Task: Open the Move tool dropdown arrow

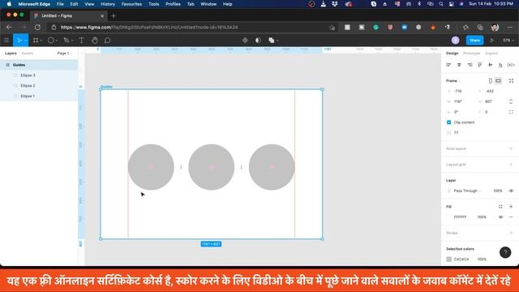Action: 25,41
